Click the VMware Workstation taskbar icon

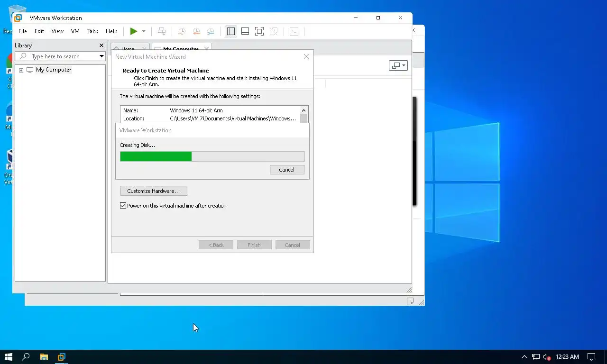62,357
